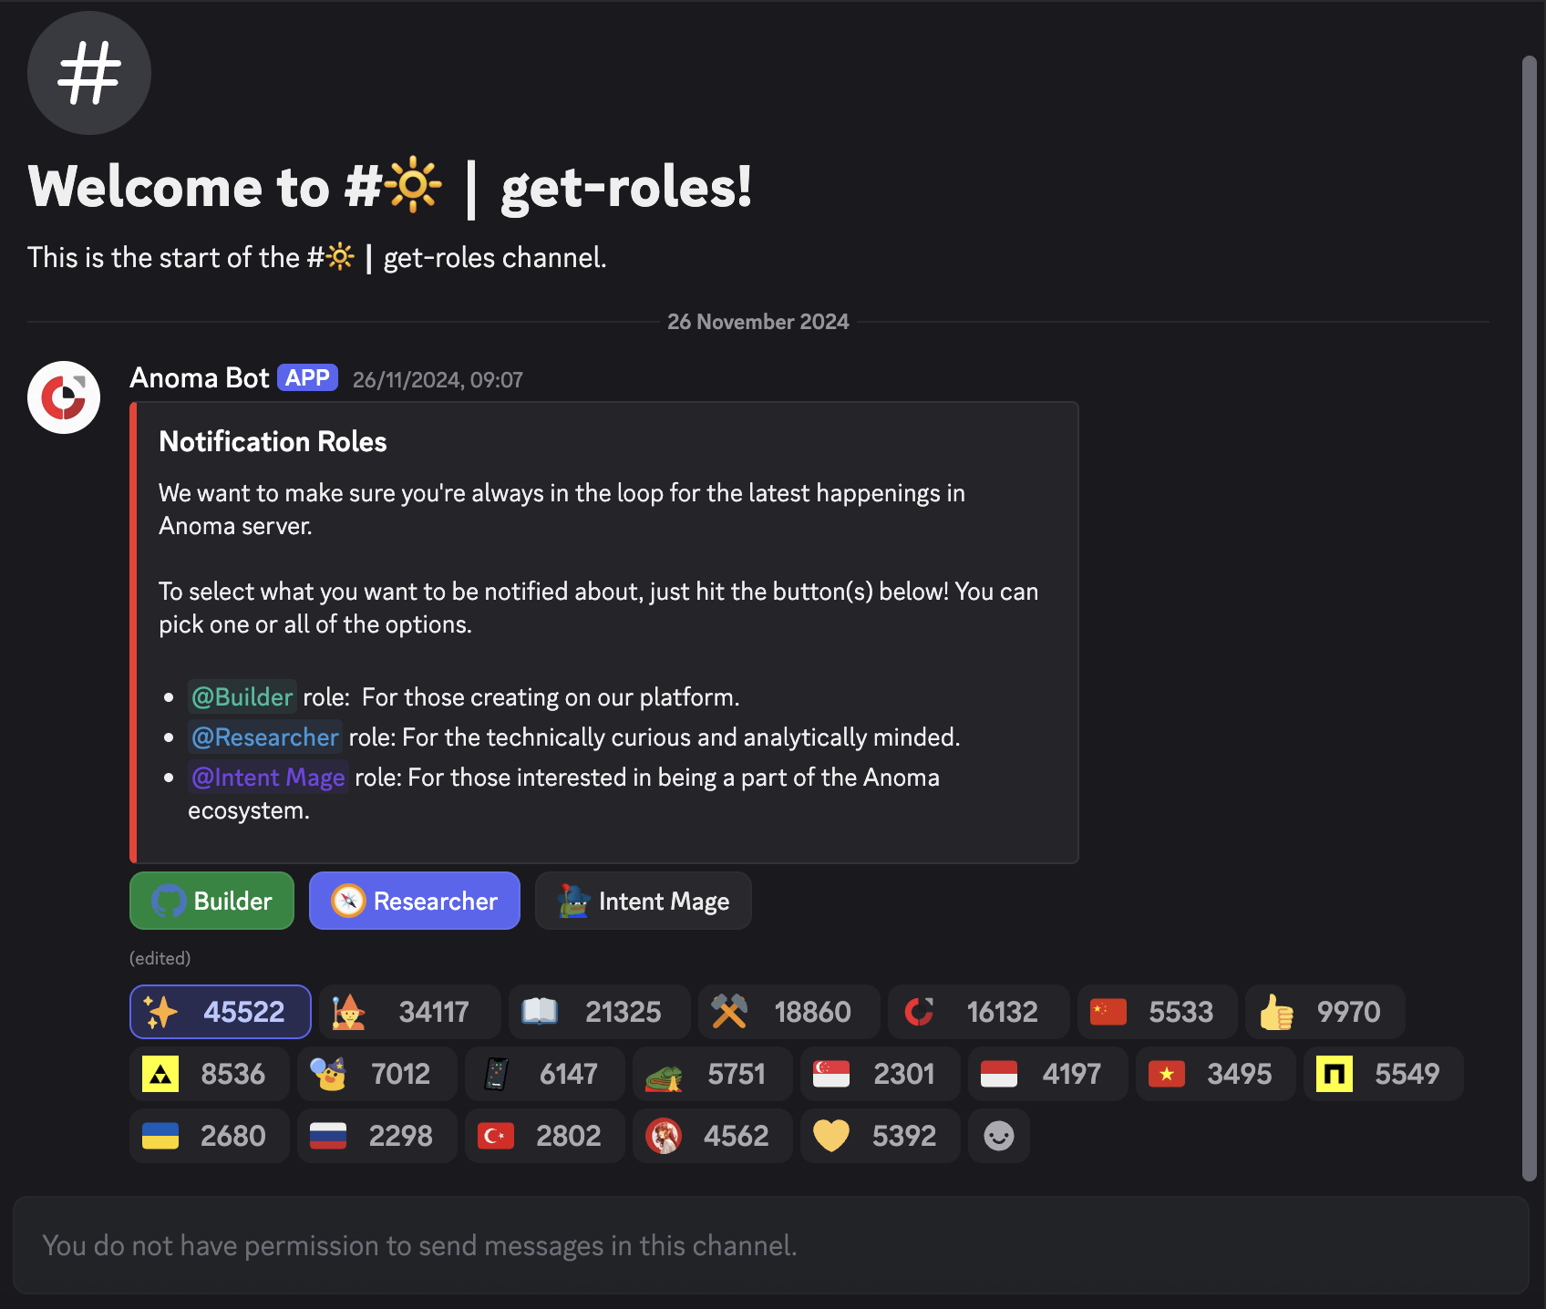Add the thumbs up reaction

tap(1324, 1012)
